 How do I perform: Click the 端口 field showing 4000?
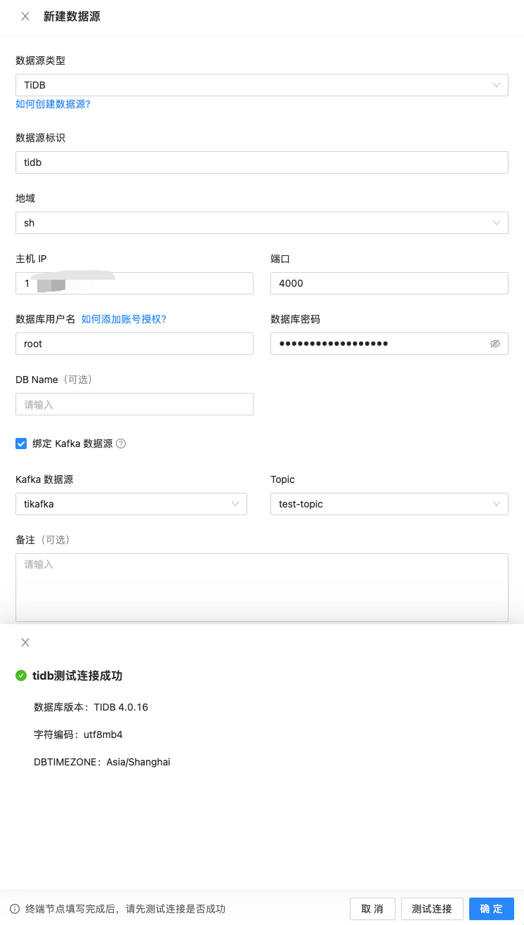pyautogui.click(x=389, y=283)
